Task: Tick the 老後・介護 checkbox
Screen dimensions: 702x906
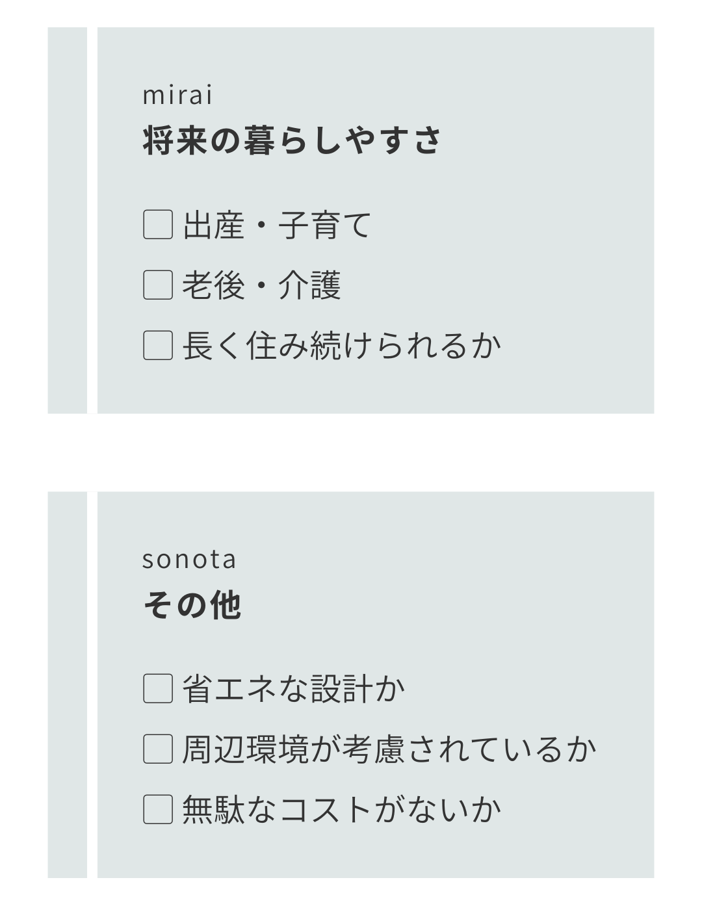Action: click(x=158, y=285)
